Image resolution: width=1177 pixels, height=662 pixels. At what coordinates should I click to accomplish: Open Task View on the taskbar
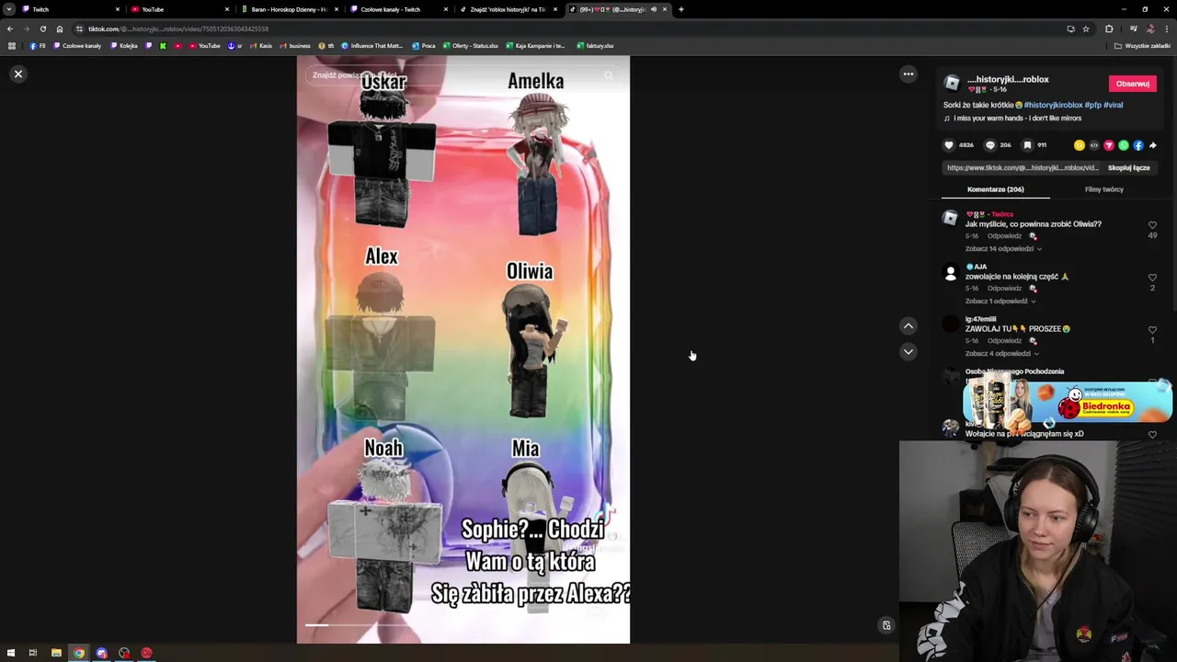pyautogui.click(x=33, y=653)
